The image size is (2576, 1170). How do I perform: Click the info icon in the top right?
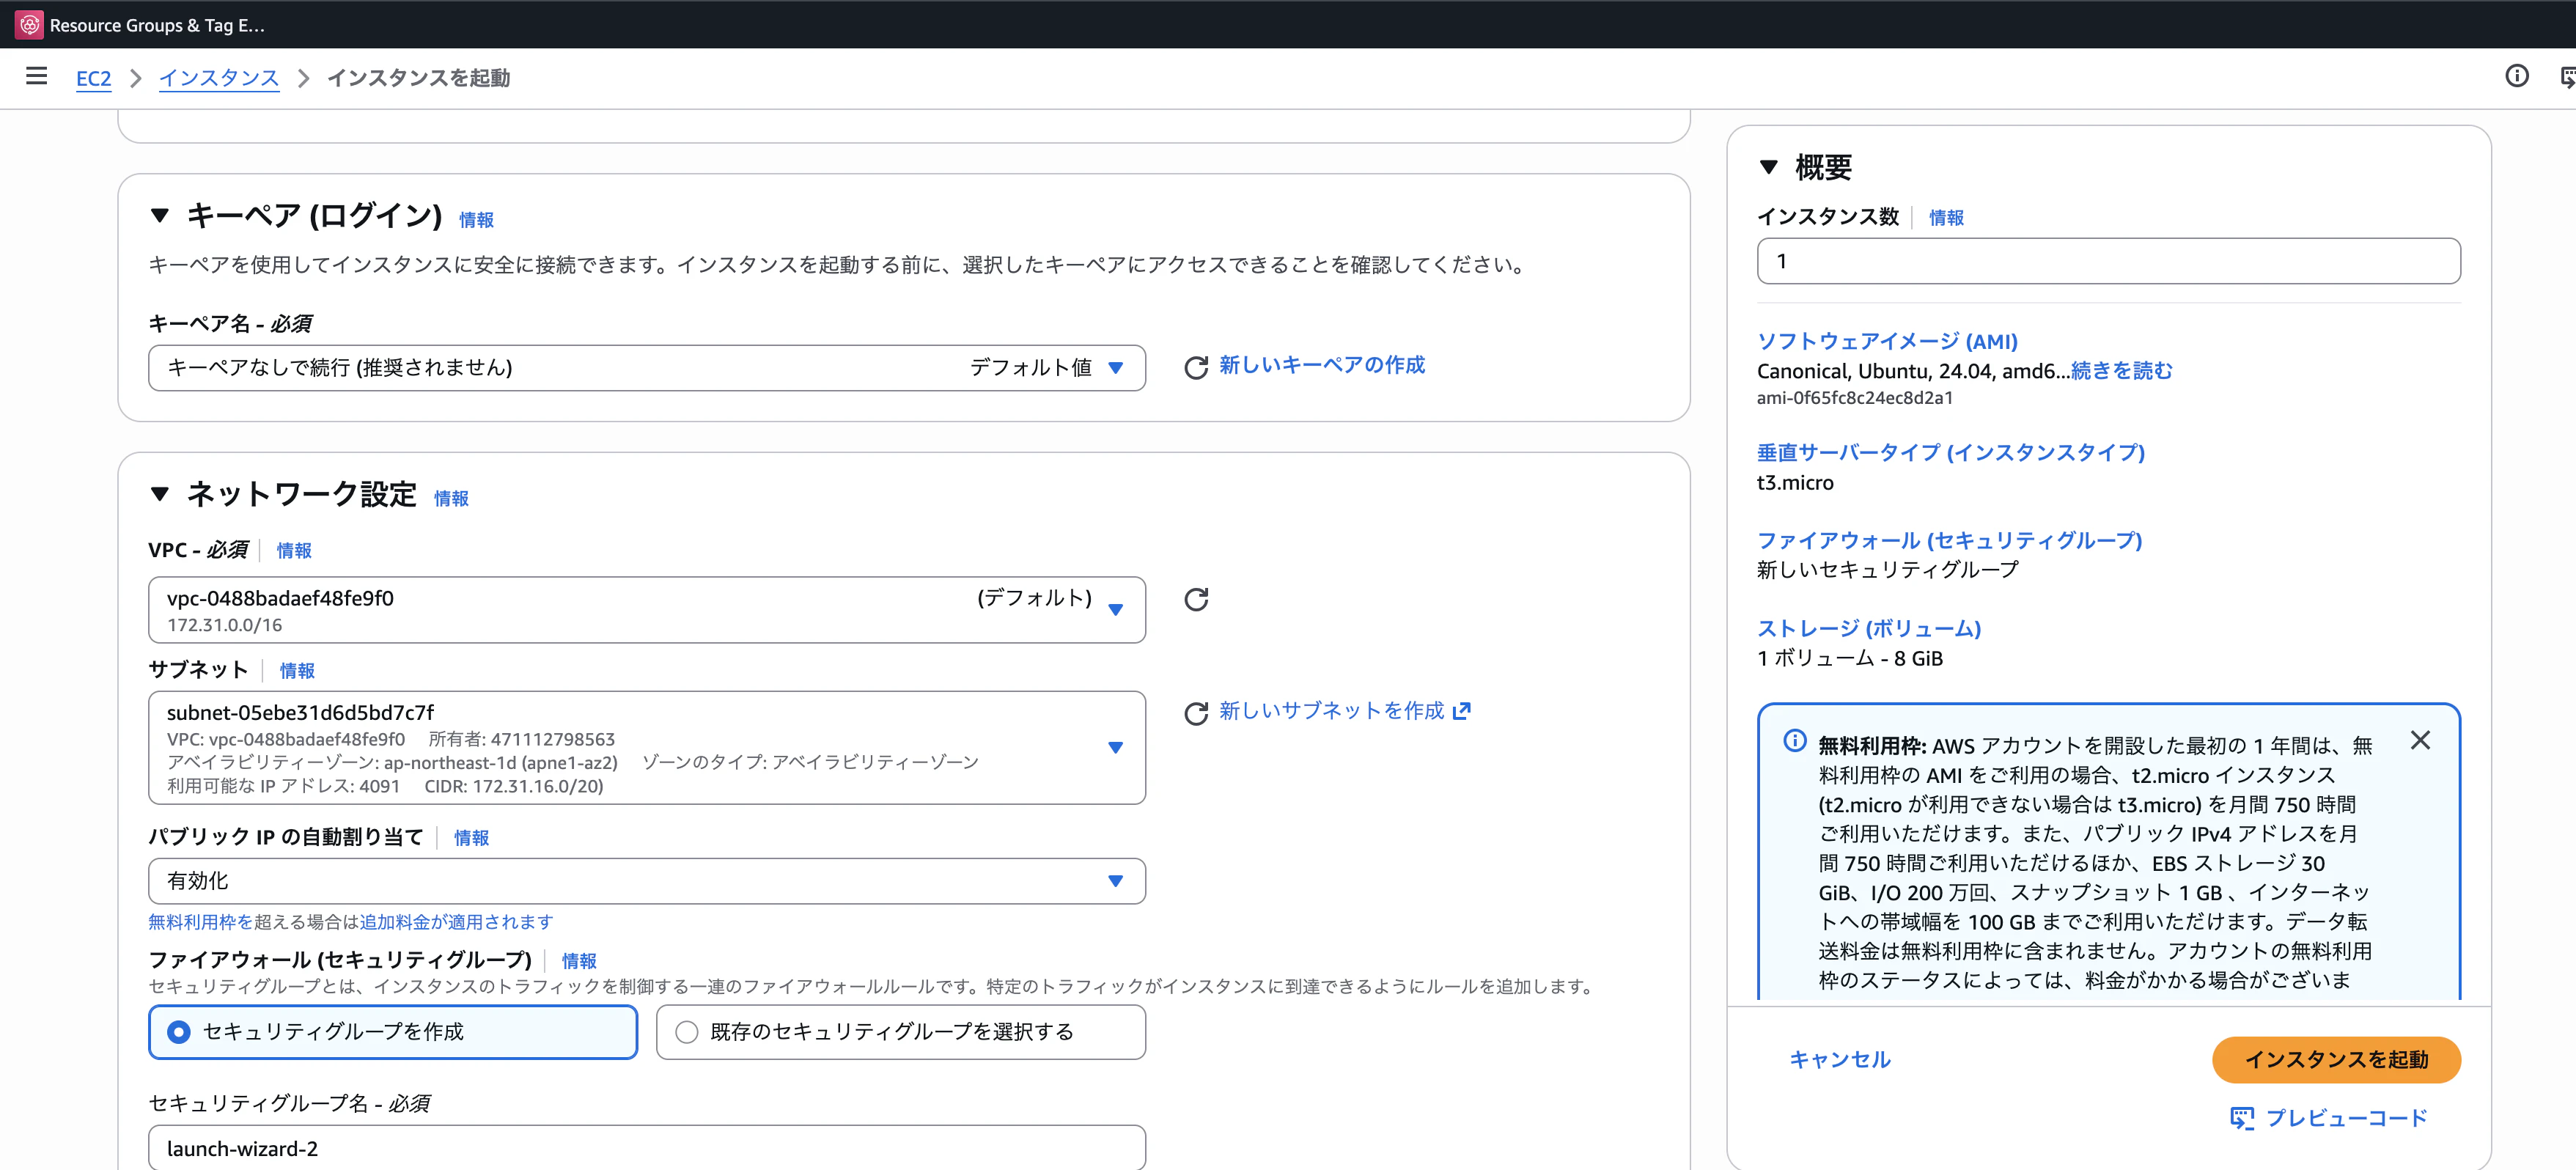pos(2517,76)
